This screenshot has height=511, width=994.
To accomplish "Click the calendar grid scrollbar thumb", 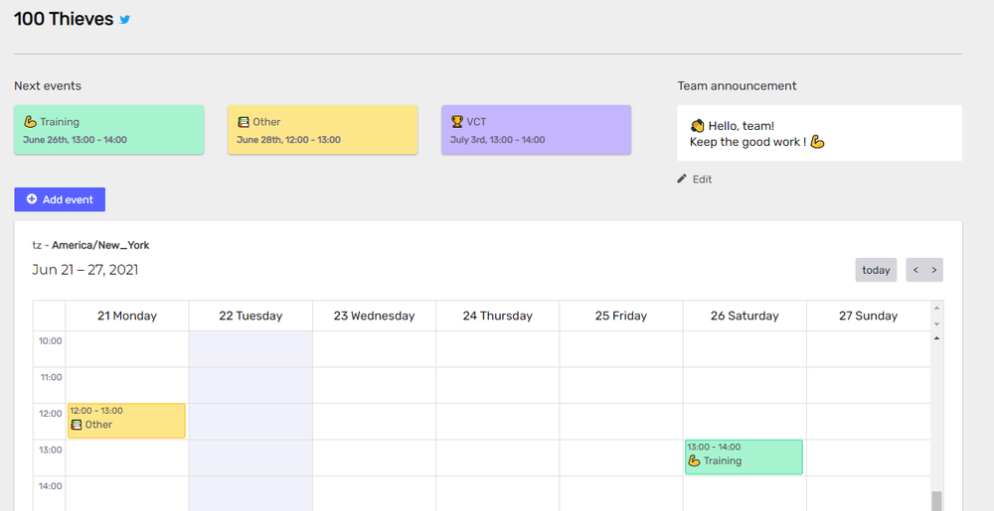I will pos(937,501).
